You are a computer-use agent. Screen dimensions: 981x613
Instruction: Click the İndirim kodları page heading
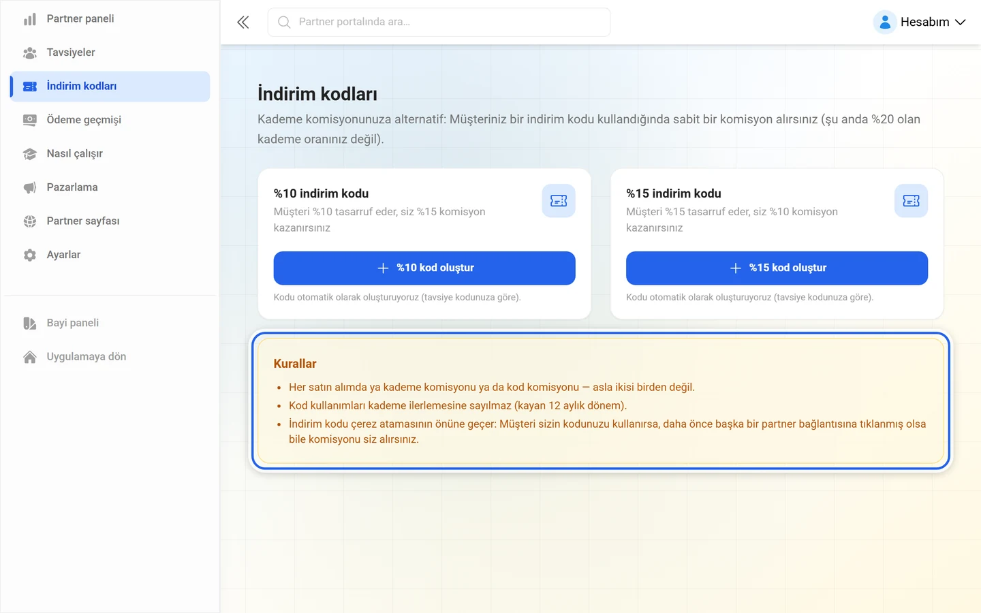point(317,94)
